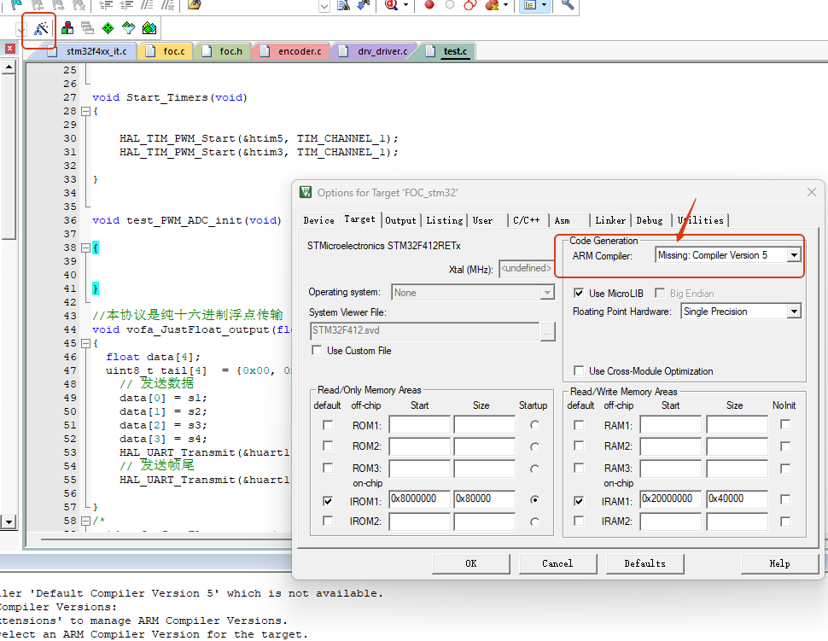Screen dimensions: 828x641
Task: Click uncomment selection icon
Action: pyautogui.click(x=167, y=5)
